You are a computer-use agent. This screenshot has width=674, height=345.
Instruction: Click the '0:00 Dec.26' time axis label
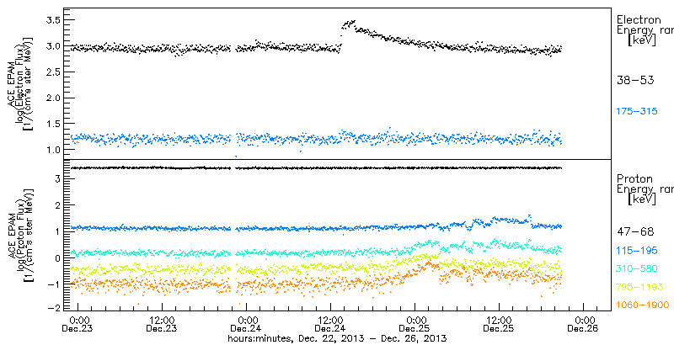[583, 325]
